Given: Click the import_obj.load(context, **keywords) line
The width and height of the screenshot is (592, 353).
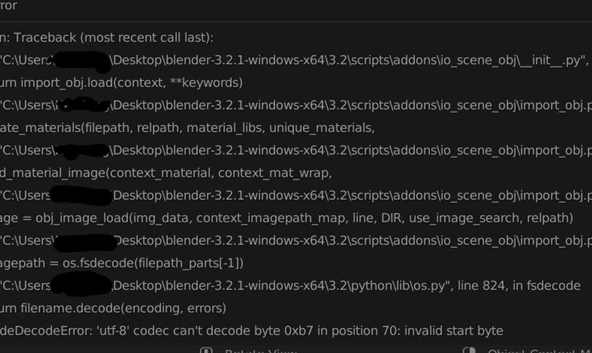Looking at the screenshot, I should pos(121,83).
